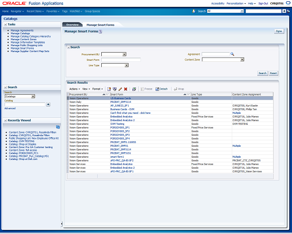Click the Recently Viewed panel icon
This screenshot has width=292, height=234.
[58, 127]
